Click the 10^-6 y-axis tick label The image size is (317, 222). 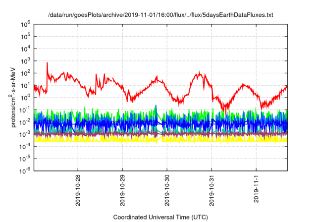click(25, 170)
